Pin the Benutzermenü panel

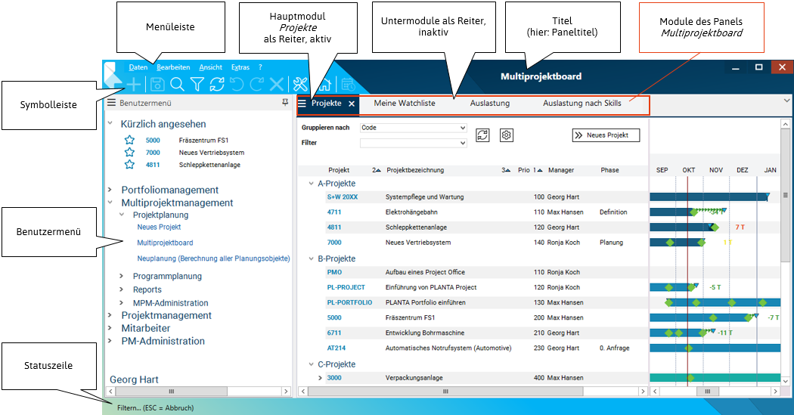tap(285, 102)
